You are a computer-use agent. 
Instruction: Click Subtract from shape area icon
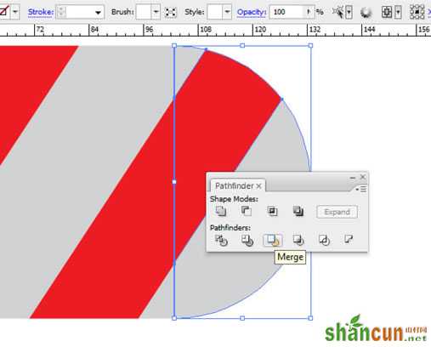tap(247, 211)
